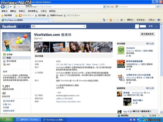Viewport: 163px width, 122px height.
Task: Open the VicoVation balloon profile picture
Action: pyautogui.click(x=17, y=42)
